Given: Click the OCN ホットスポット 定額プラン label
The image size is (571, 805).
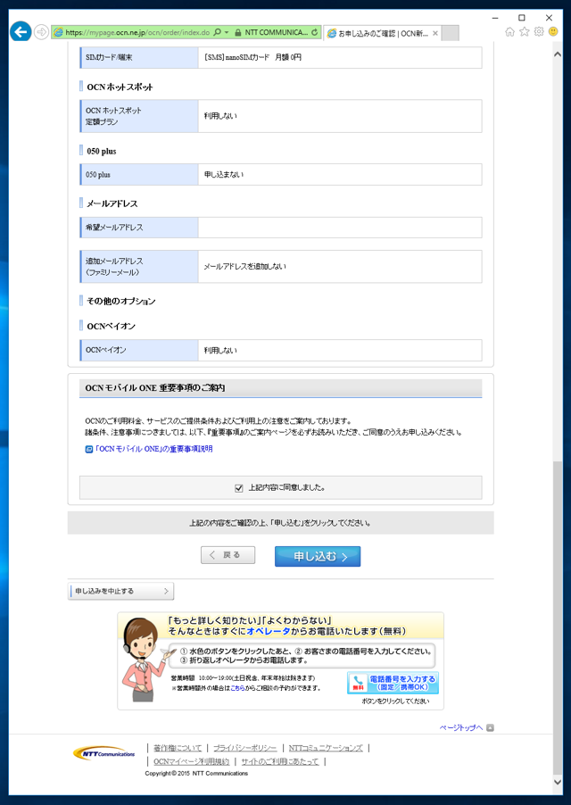Looking at the screenshot, I should point(113,116).
